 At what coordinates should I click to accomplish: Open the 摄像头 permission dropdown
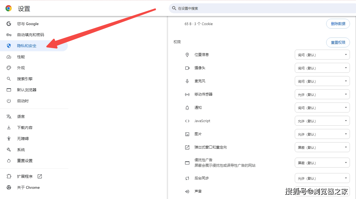tap(322, 68)
